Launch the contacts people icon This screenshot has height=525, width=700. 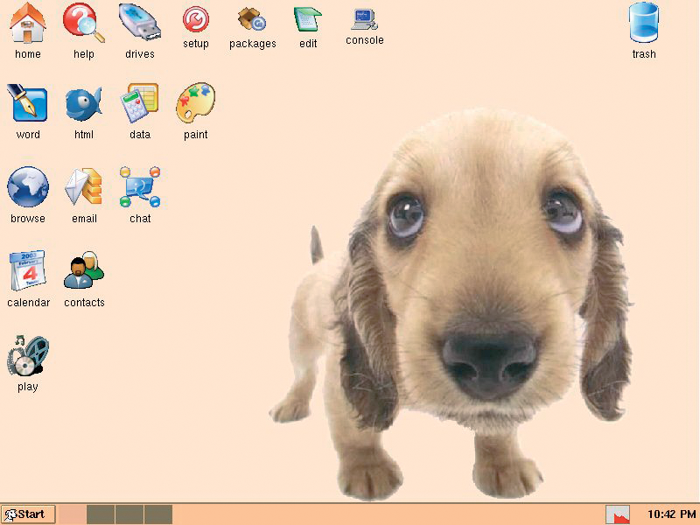tap(83, 270)
